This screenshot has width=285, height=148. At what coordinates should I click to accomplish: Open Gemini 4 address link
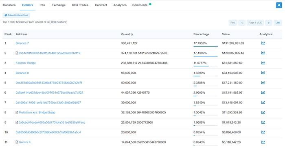(24, 142)
